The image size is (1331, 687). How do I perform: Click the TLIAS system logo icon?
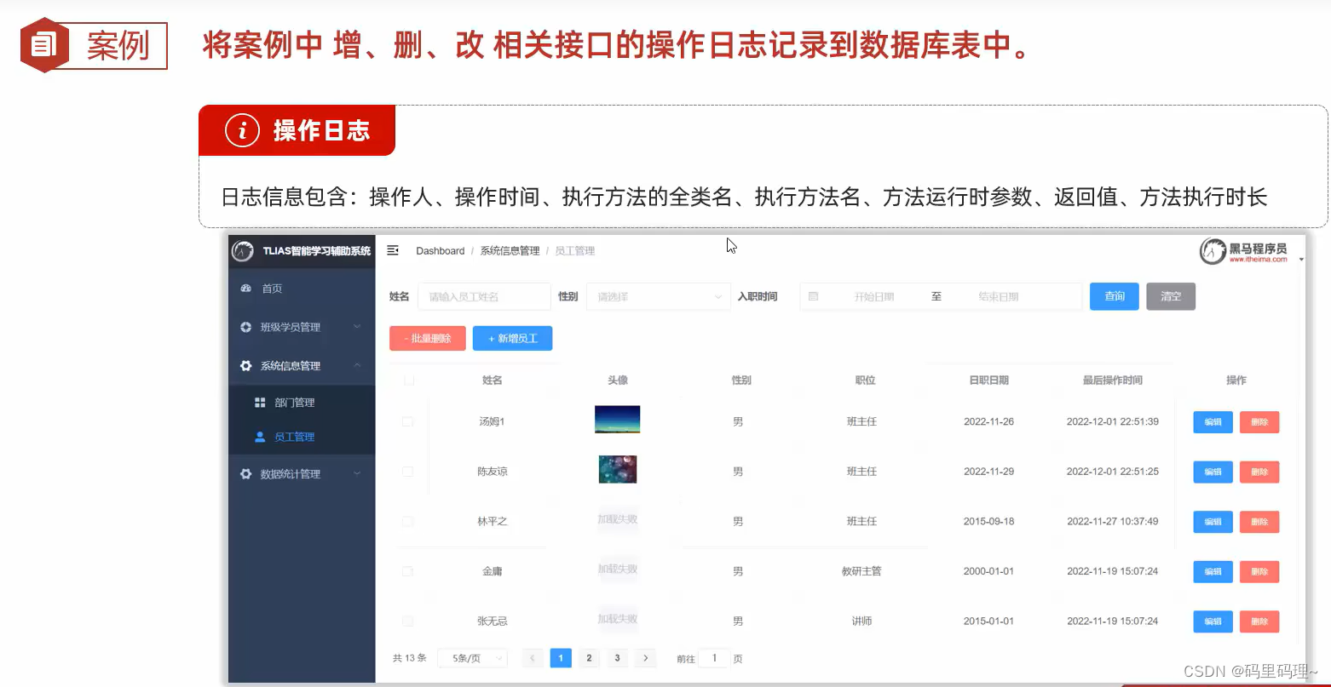[243, 251]
